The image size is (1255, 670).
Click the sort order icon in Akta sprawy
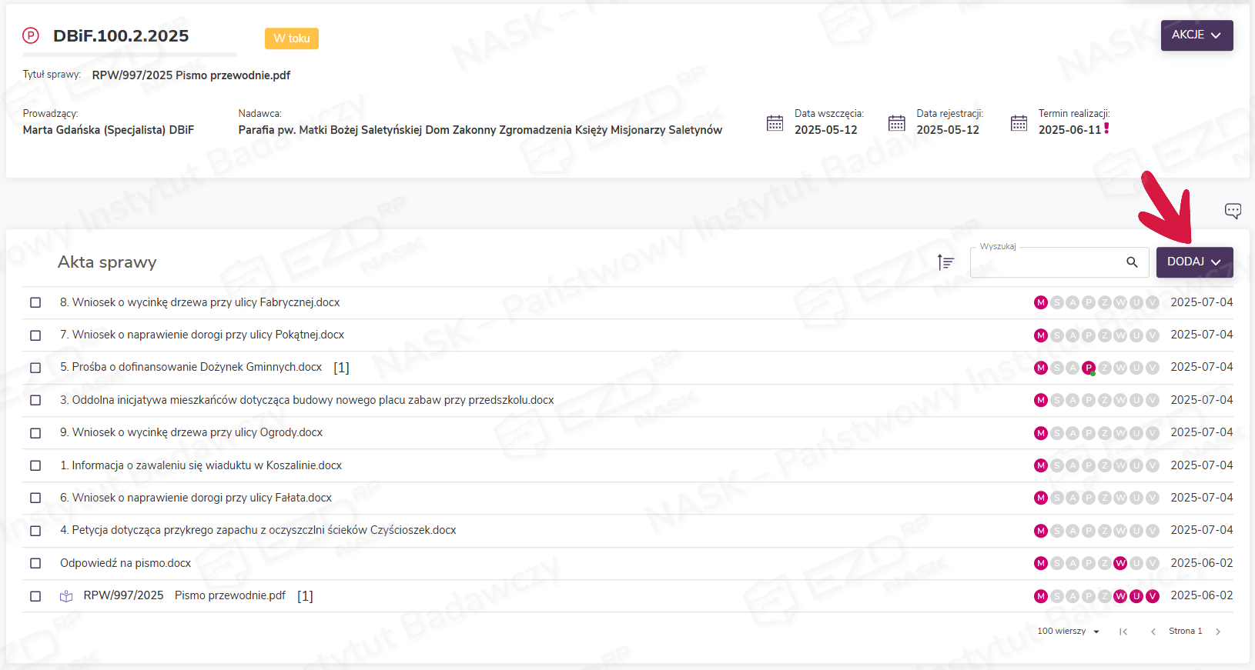[x=945, y=262]
